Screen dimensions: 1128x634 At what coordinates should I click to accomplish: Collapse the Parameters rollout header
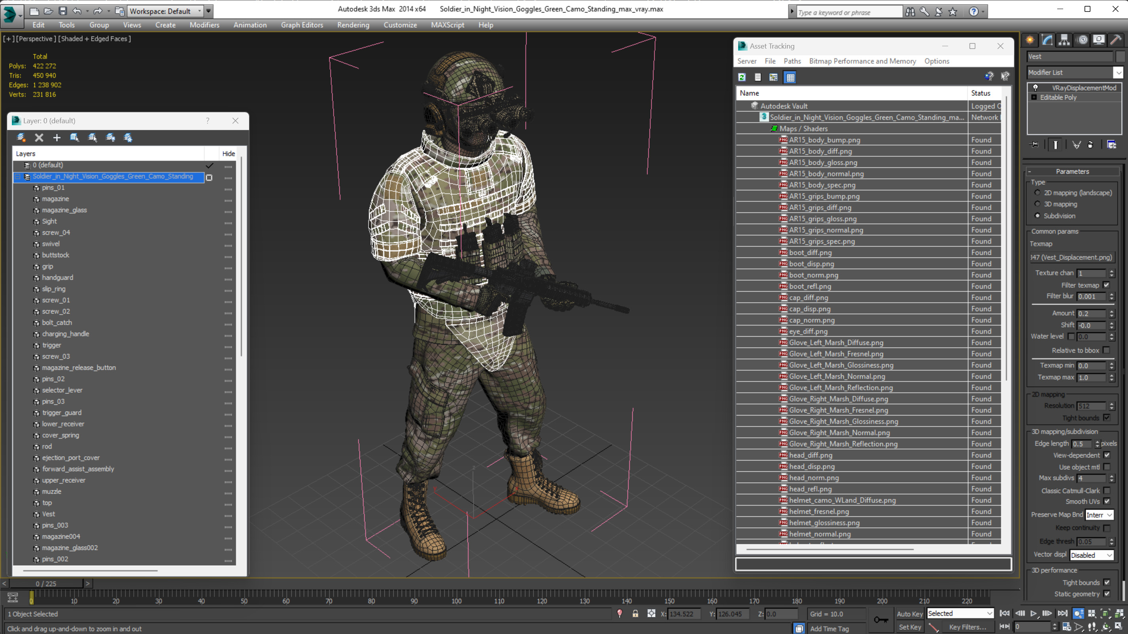tap(1072, 171)
